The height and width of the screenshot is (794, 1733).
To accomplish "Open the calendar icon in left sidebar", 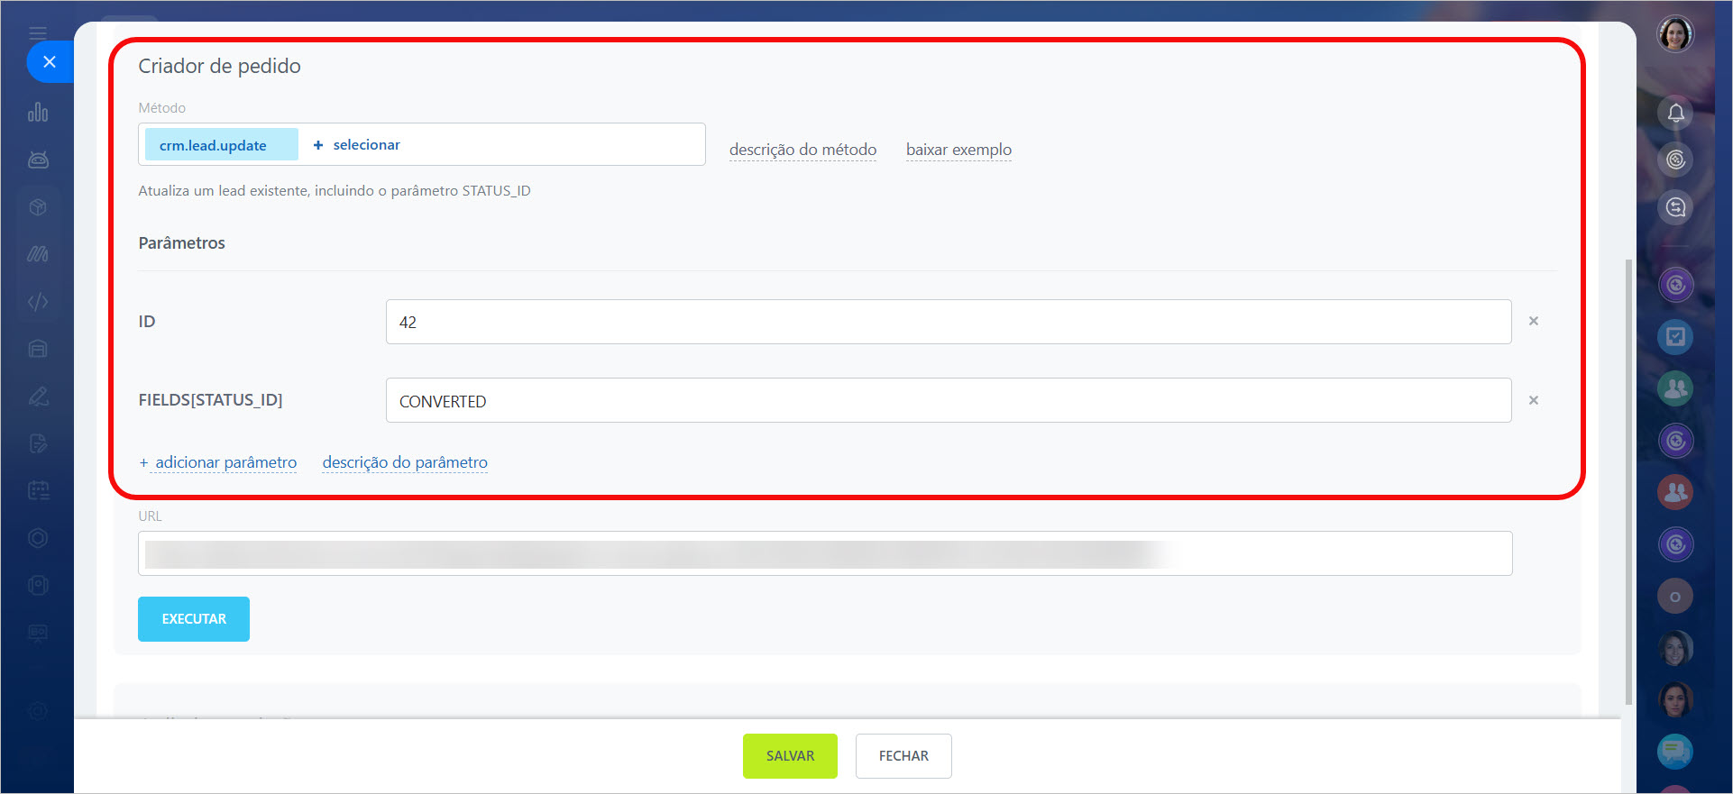I will [x=38, y=490].
